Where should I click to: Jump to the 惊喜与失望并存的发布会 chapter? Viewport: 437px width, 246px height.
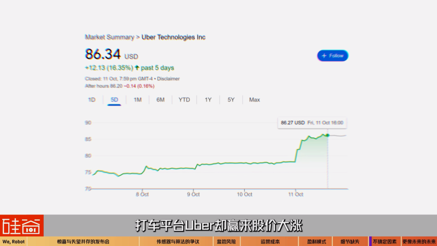click(x=83, y=242)
